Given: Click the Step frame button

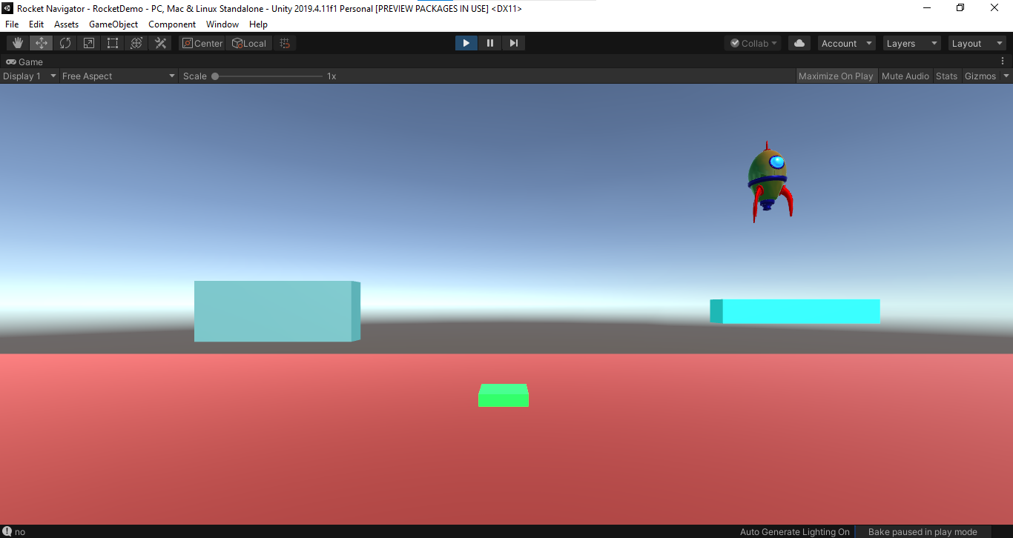Looking at the screenshot, I should pos(513,43).
